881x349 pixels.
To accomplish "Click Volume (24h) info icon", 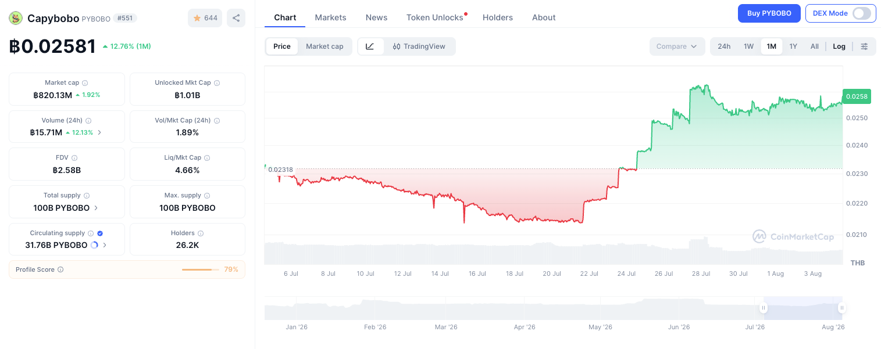I will [x=88, y=121].
